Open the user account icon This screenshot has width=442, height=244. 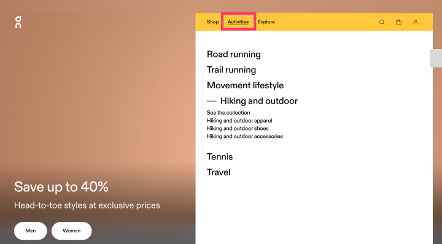click(x=415, y=21)
